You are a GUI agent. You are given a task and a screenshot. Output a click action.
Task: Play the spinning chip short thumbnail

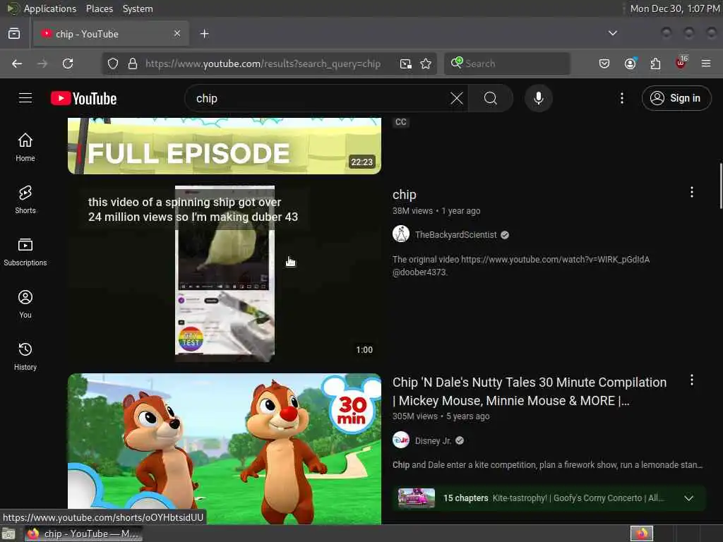pyautogui.click(x=225, y=273)
